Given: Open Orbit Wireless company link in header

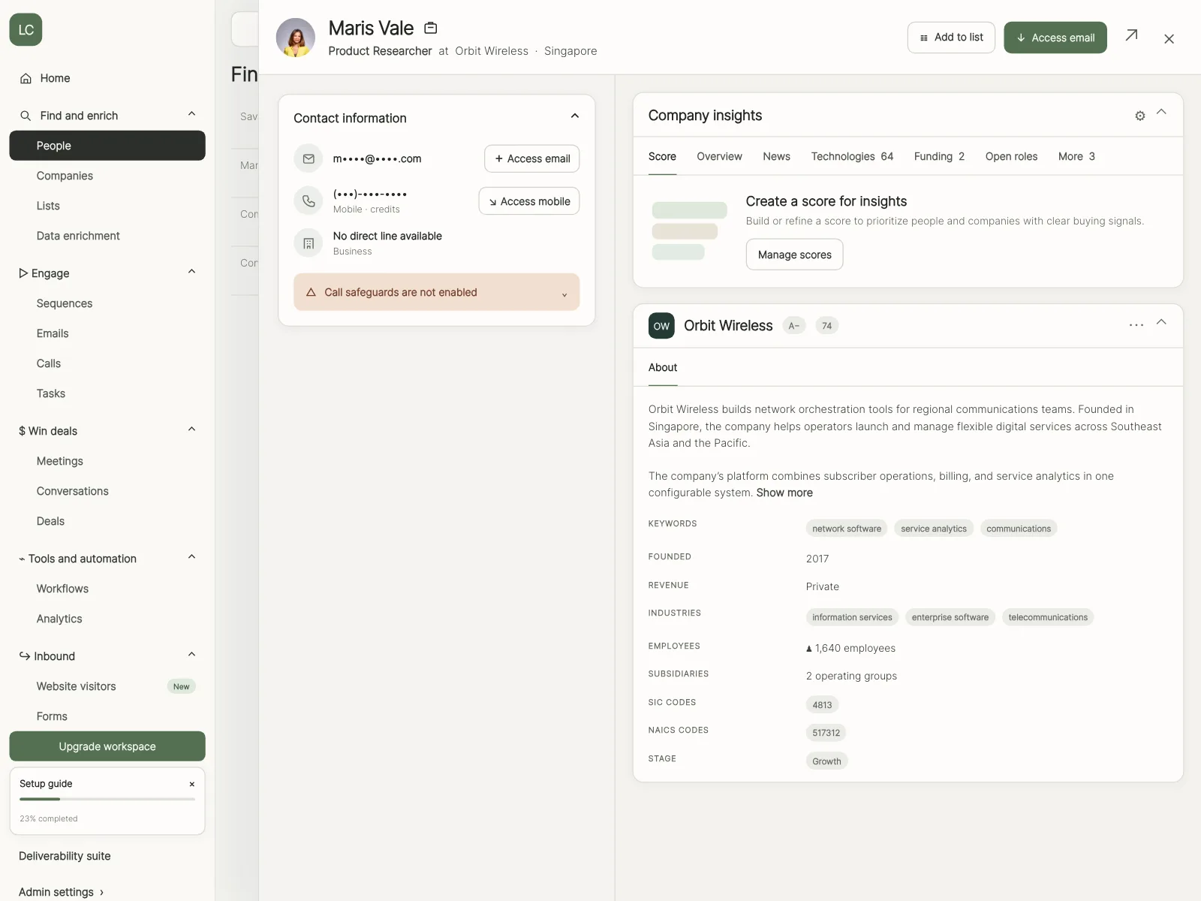Looking at the screenshot, I should 492,51.
